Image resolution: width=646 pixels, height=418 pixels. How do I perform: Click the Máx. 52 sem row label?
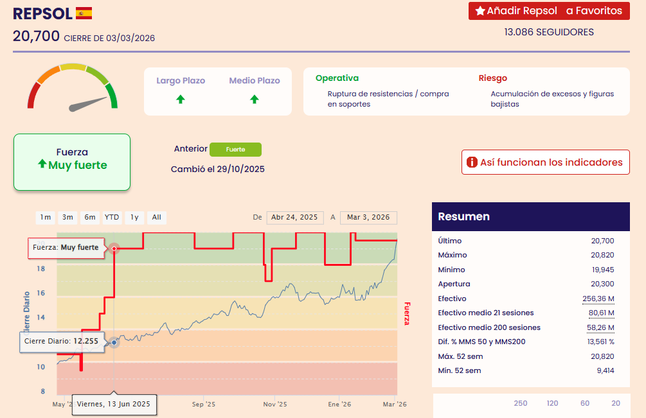[460, 356]
